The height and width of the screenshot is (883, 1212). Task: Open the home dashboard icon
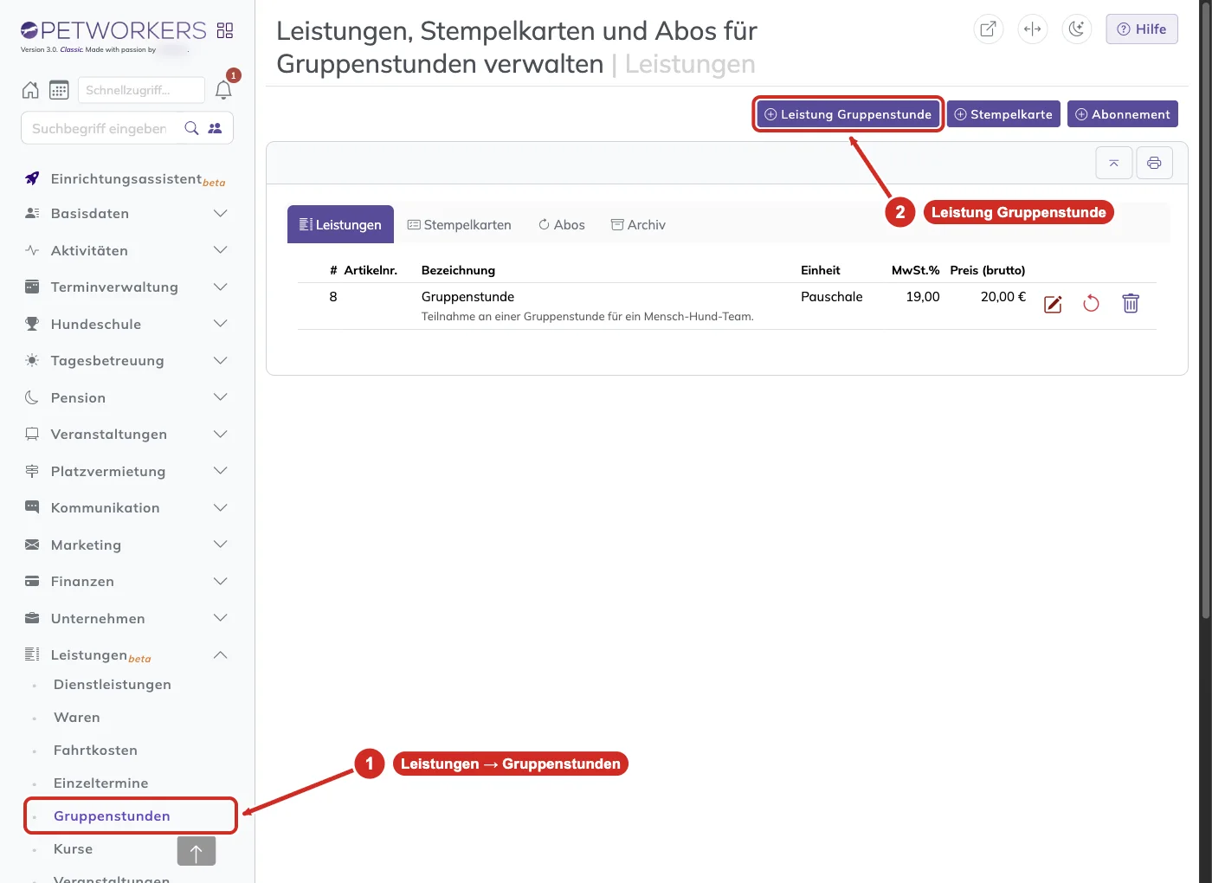(x=30, y=90)
